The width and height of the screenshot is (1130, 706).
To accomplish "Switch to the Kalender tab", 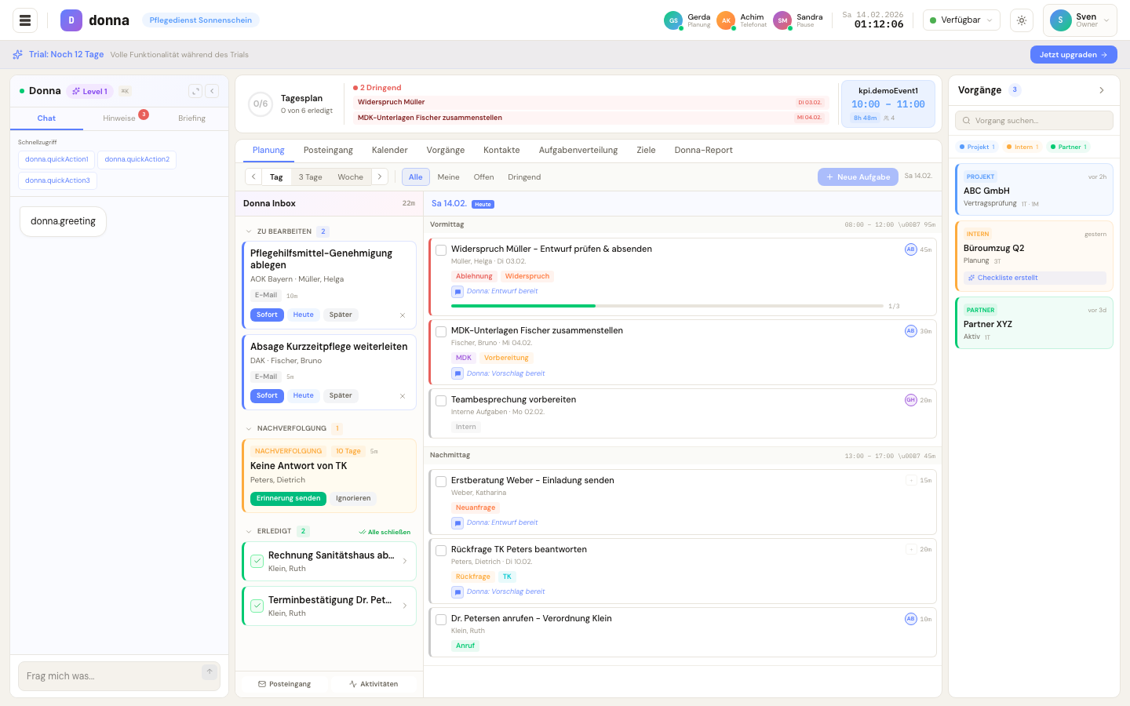I will [389, 150].
